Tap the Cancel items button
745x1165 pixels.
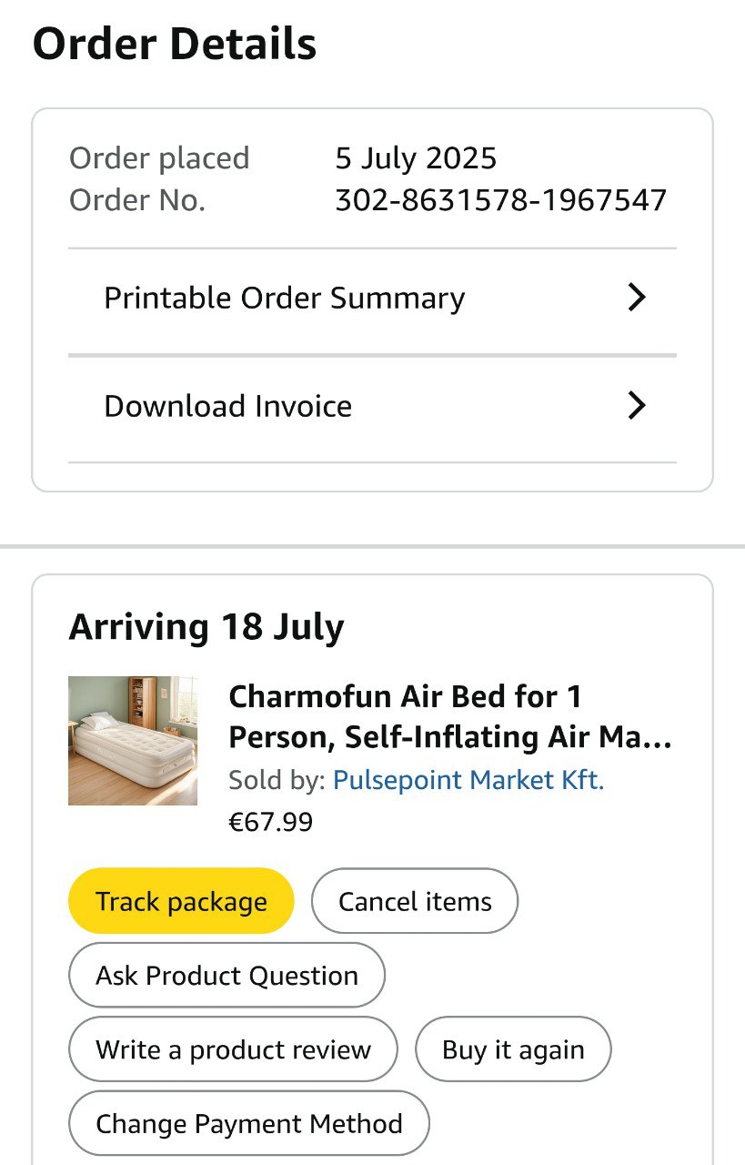pyautogui.click(x=415, y=901)
